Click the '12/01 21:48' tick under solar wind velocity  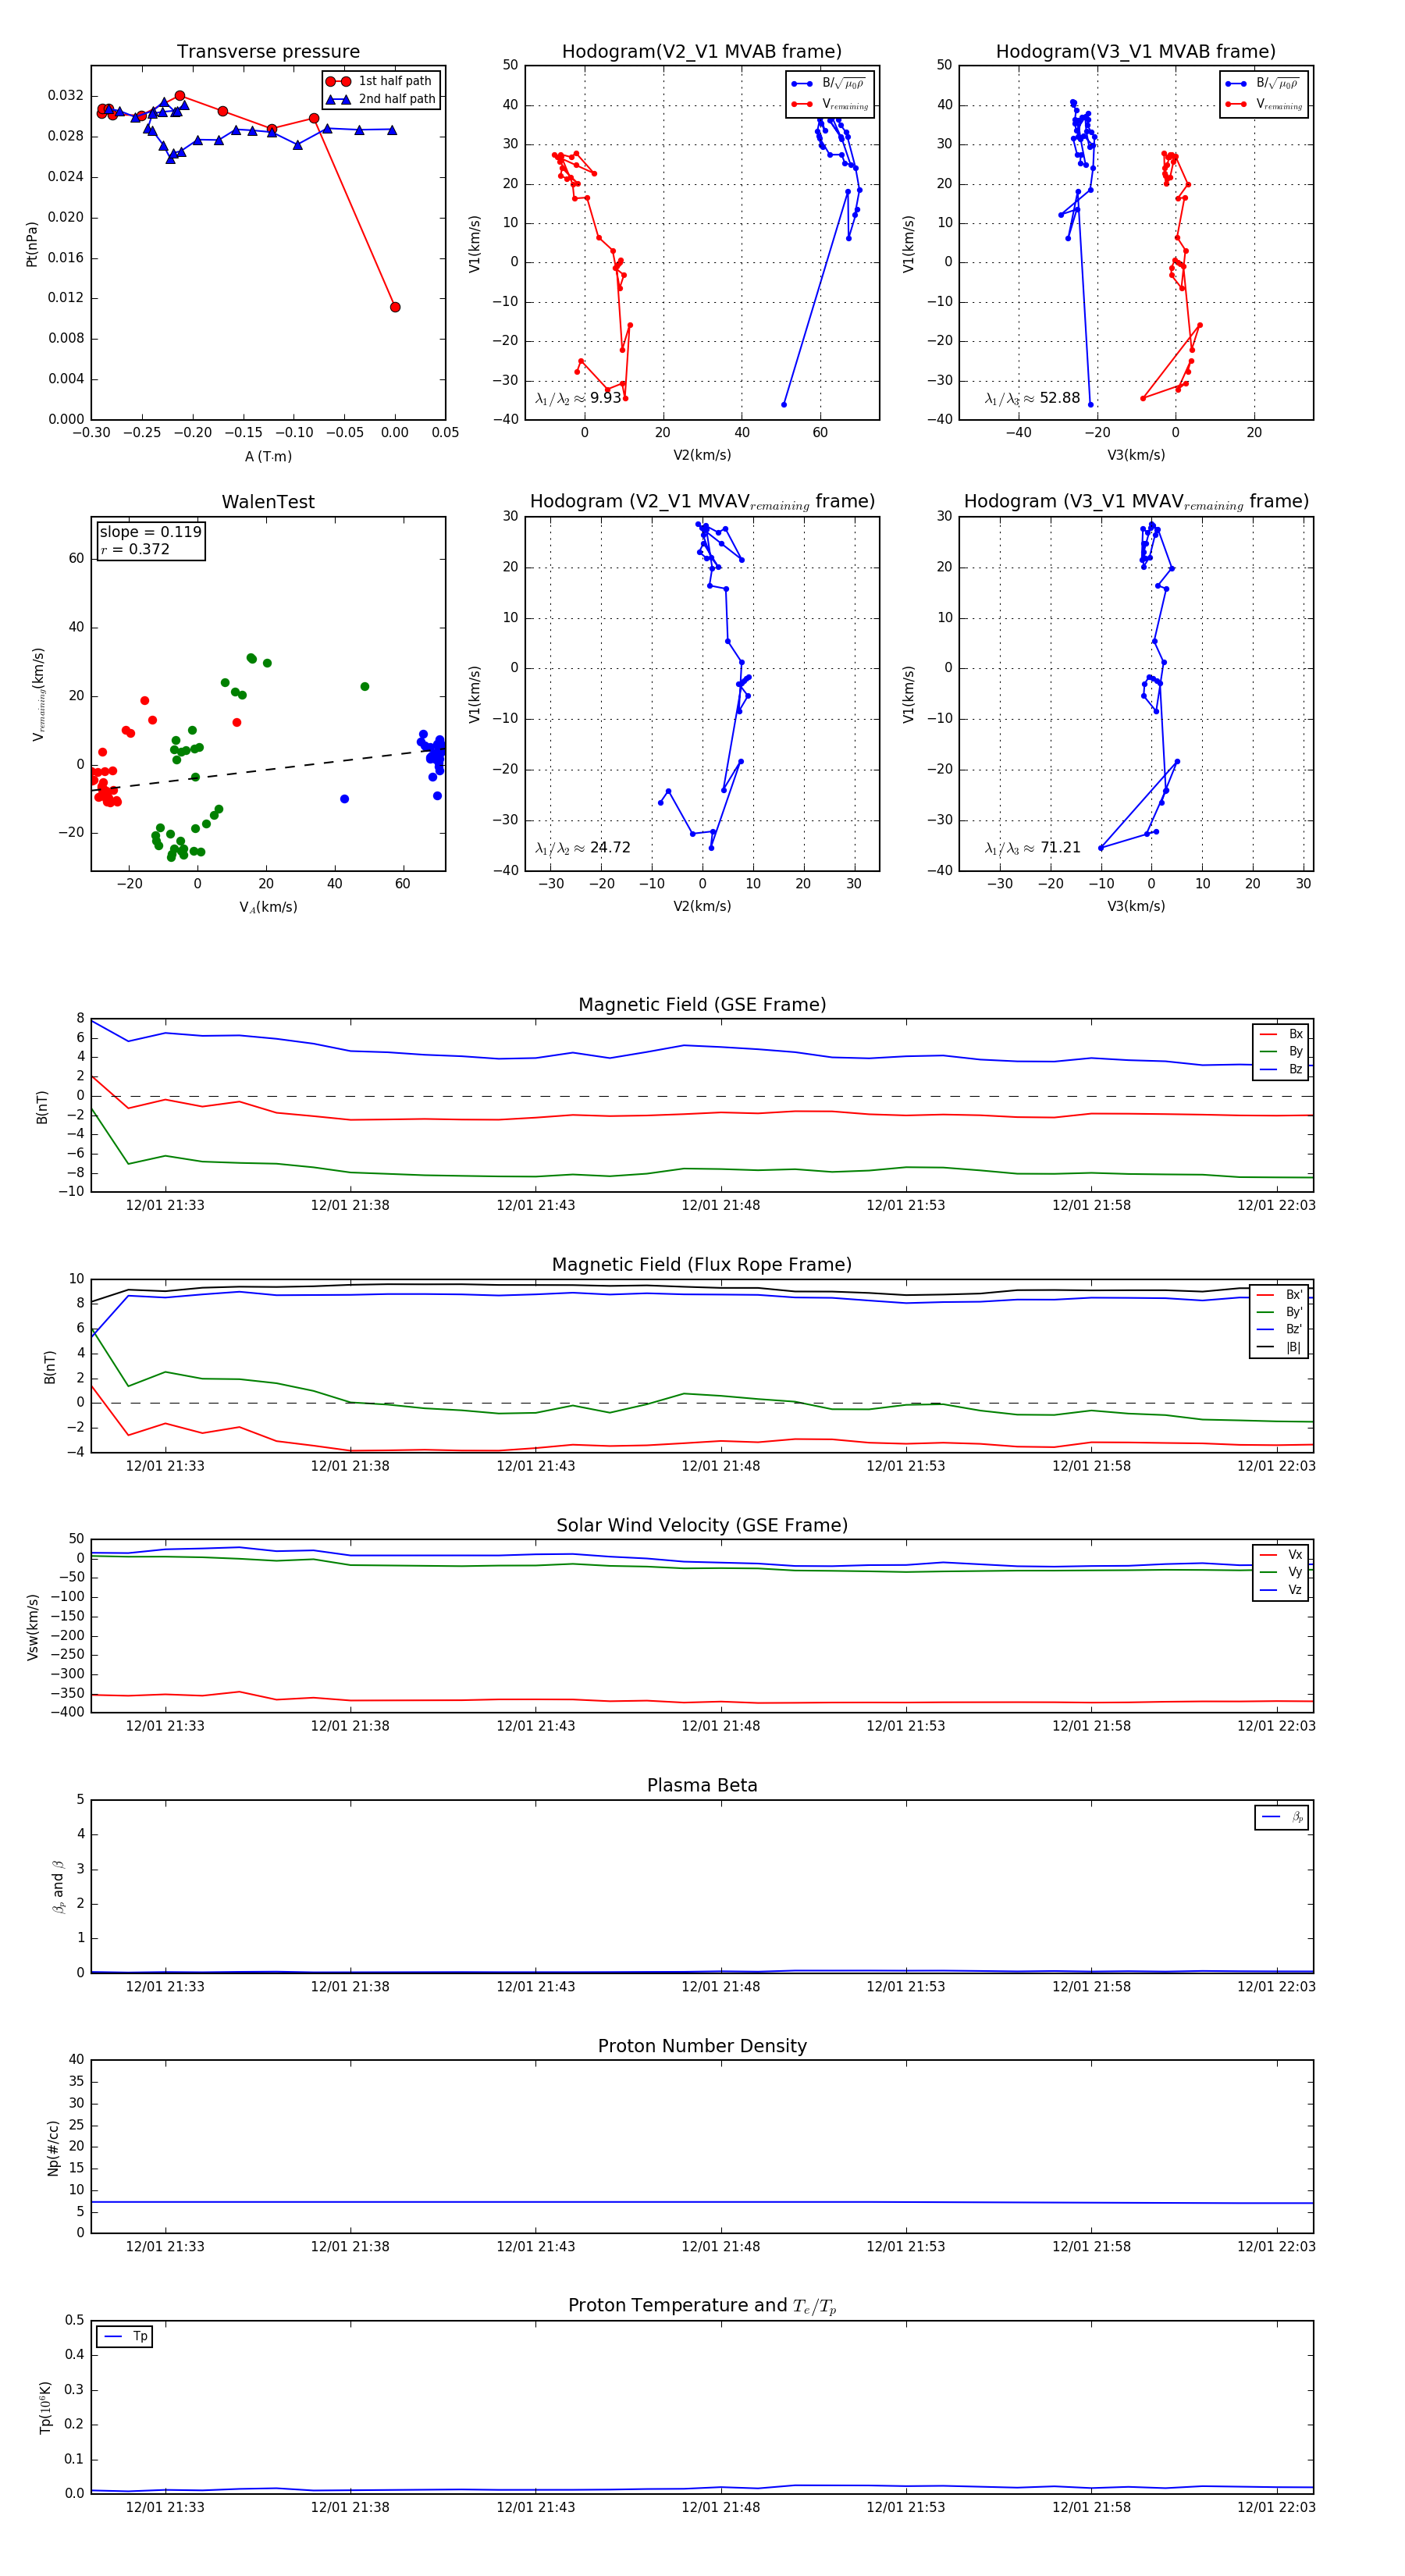point(721,1726)
